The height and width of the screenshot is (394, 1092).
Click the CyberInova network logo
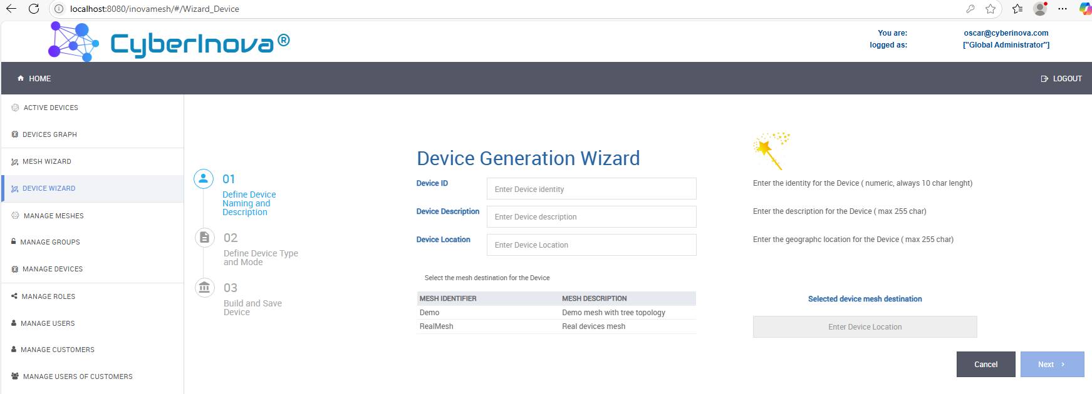tap(73, 42)
